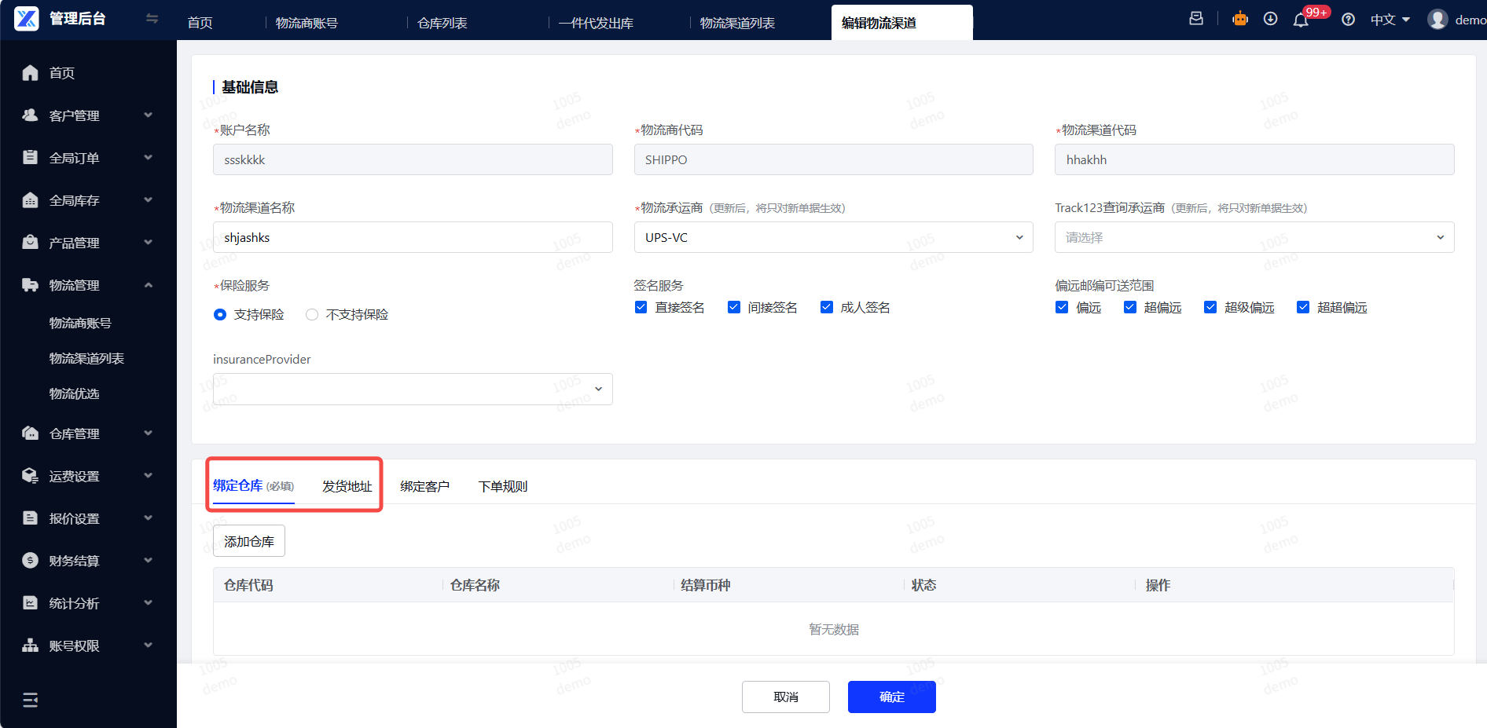Image resolution: width=1487 pixels, height=728 pixels.
Task: Open the inbox mail icon in header
Action: [x=1196, y=19]
